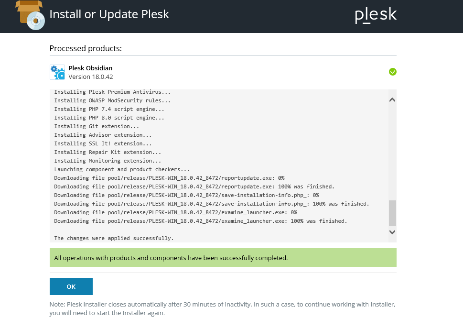Click the 'Installing Git extension' log line
The width and height of the screenshot is (463, 318).
[97, 126]
